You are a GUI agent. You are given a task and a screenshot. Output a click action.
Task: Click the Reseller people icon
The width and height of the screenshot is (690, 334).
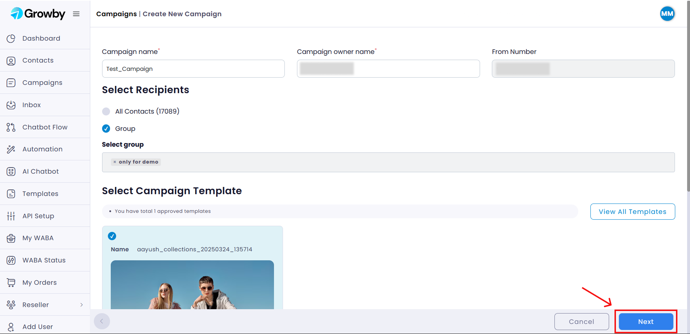[x=11, y=305]
